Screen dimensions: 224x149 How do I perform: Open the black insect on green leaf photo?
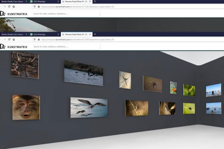click(x=189, y=109)
